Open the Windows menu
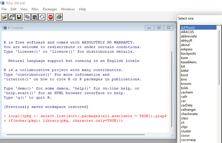Viewport: 222px width, 143px height. (68, 9)
